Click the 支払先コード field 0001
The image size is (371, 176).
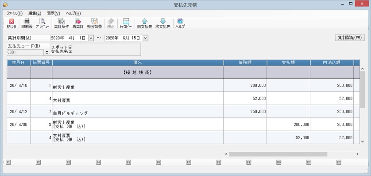25,52
